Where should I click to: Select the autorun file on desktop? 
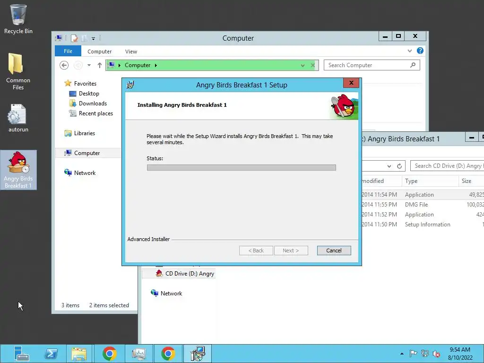(x=18, y=118)
